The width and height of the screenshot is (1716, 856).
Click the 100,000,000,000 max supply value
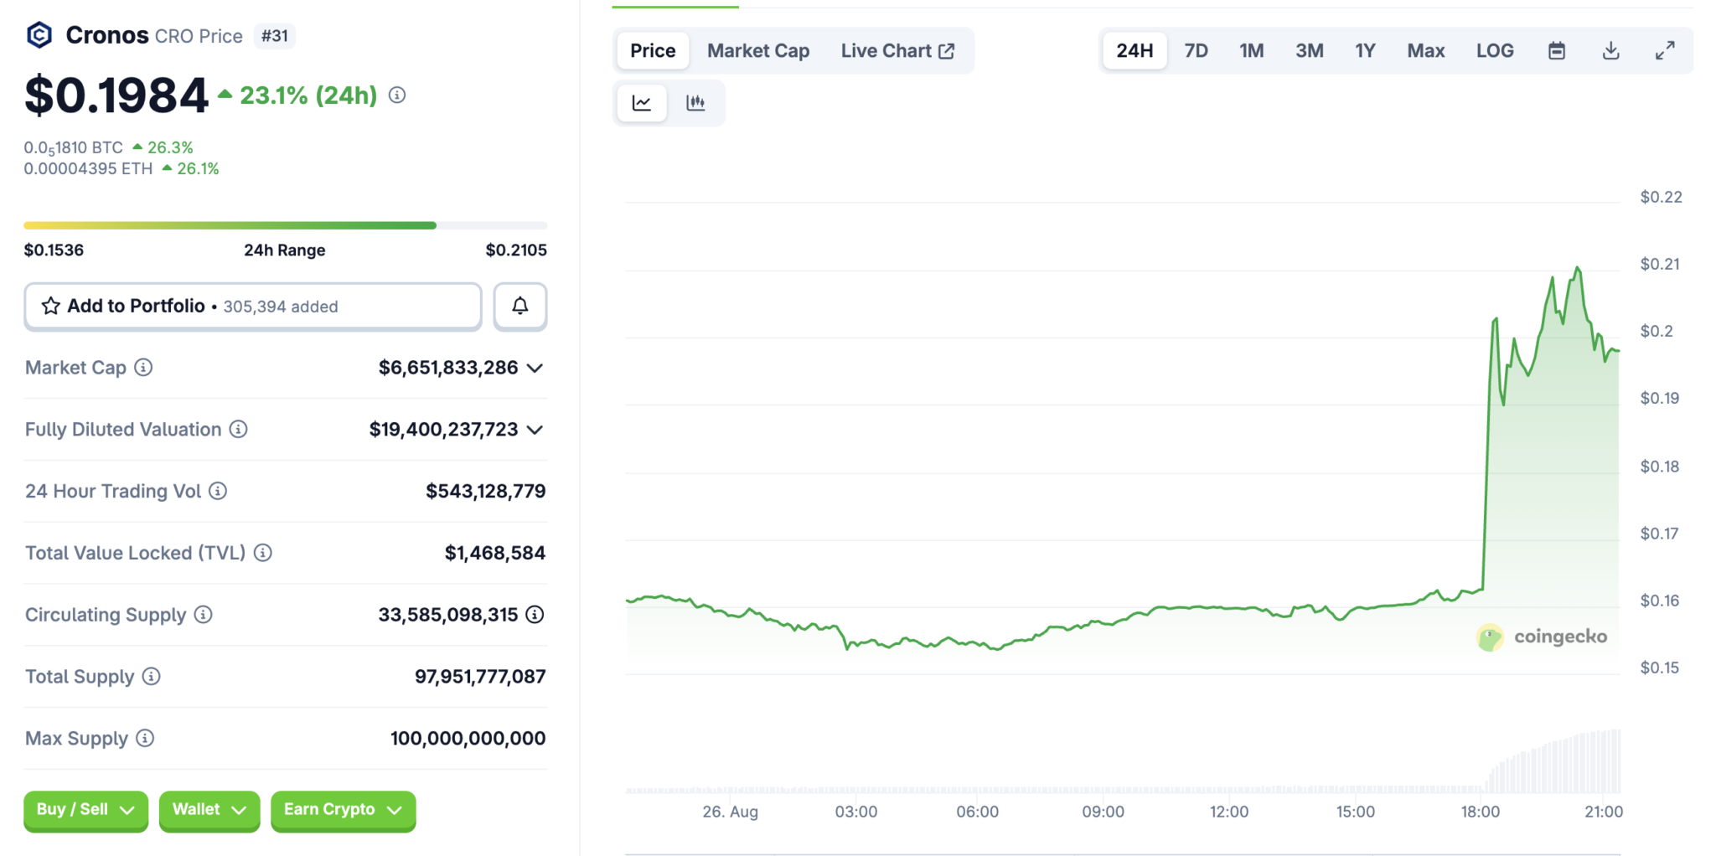coord(468,739)
